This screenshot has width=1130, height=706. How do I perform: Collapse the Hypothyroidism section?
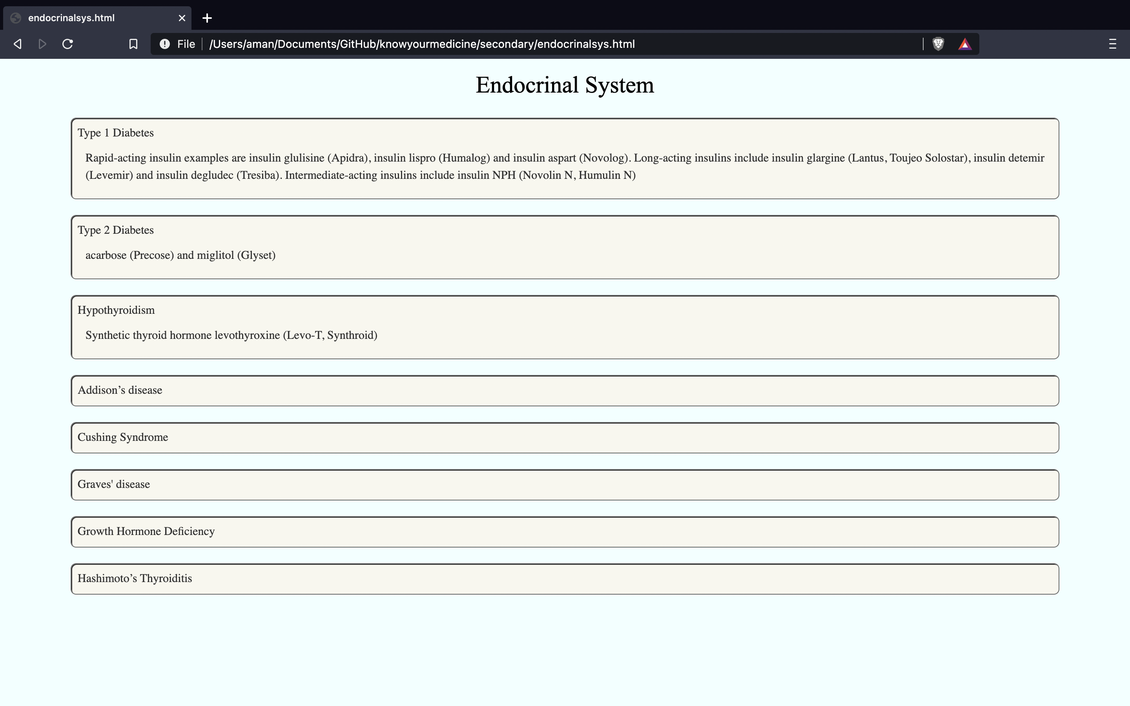116,310
